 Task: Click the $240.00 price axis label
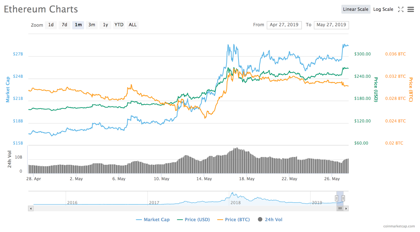[363, 76]
